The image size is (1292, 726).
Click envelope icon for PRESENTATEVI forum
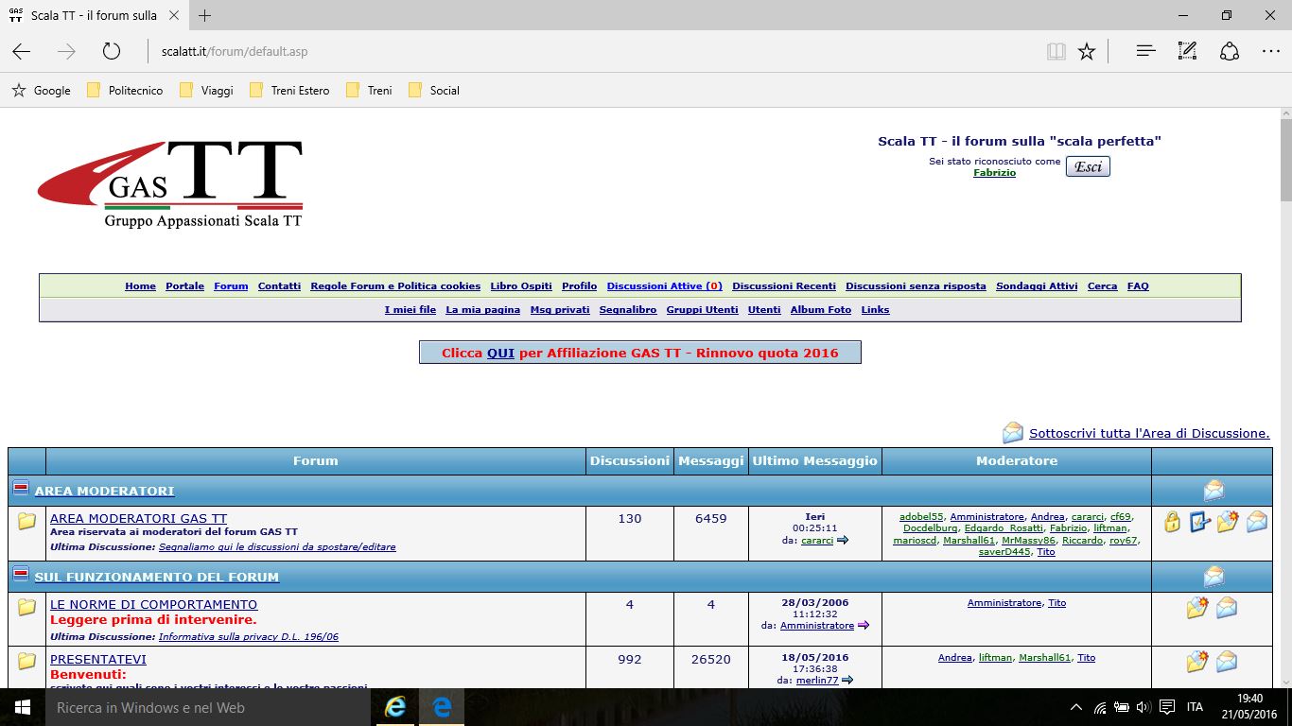(x=1227, y=662)
